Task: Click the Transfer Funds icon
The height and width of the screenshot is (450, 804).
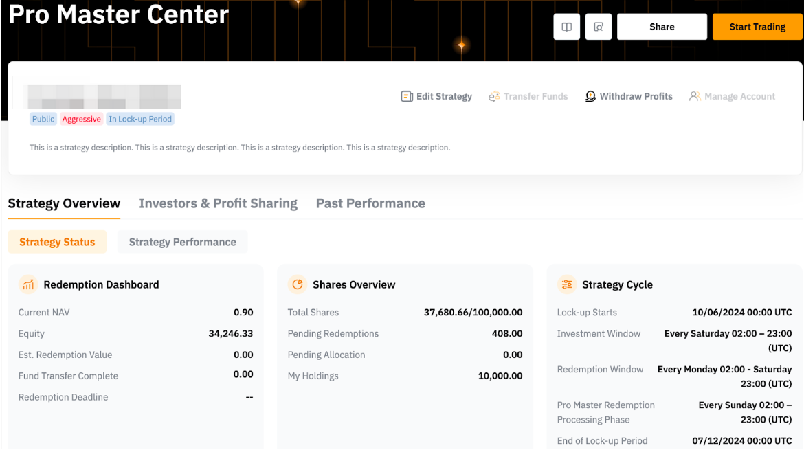Action: click(x=494, y=96)
